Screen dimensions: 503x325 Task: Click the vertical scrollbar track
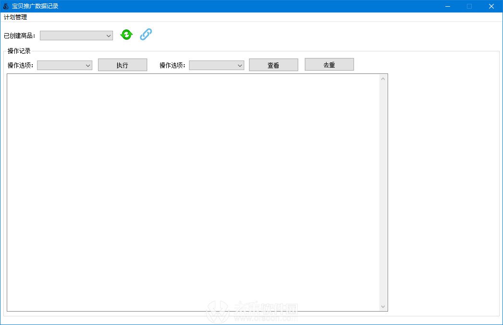click(383, 192)
